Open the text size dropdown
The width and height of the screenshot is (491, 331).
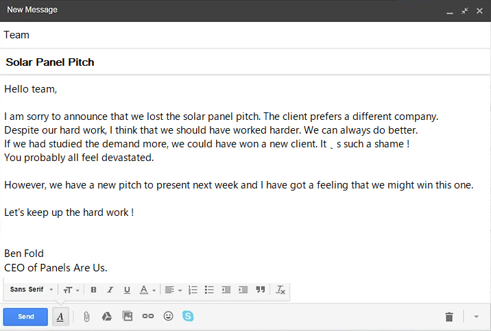(70, 290)
